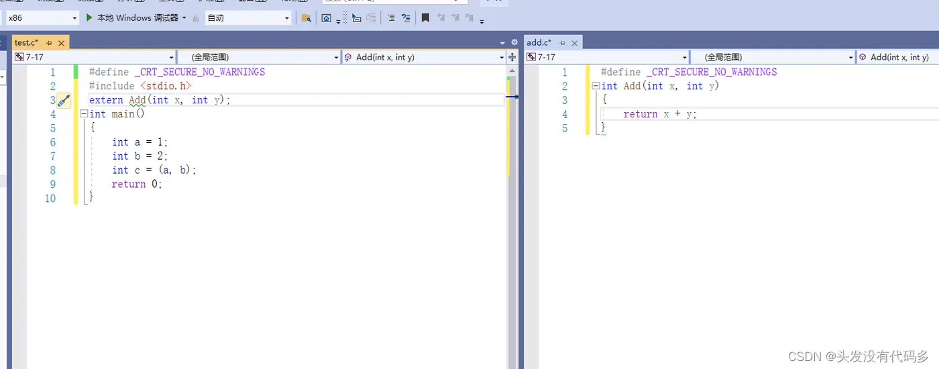939x369 pixels.
Task: Click 'return 0;' line in test.c
Action: pyautogui.click(x=137, y=184)
